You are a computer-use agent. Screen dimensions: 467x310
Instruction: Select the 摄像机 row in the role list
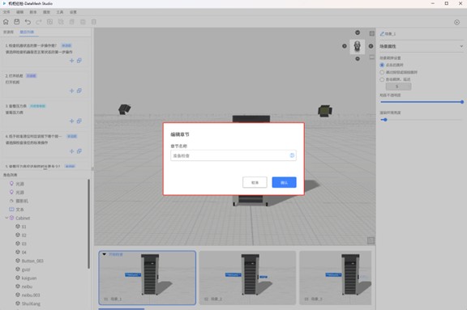45,201
